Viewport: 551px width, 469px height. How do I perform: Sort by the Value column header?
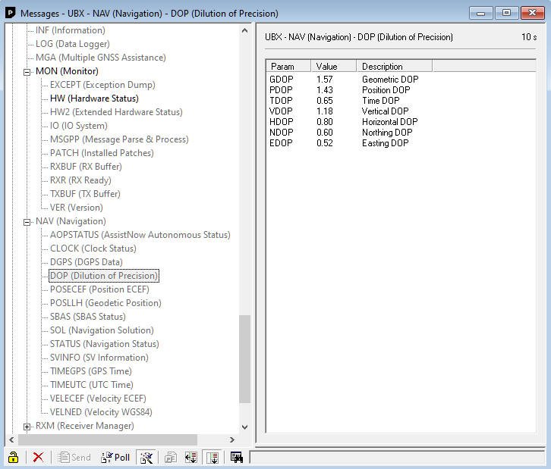tap(334, 67)
